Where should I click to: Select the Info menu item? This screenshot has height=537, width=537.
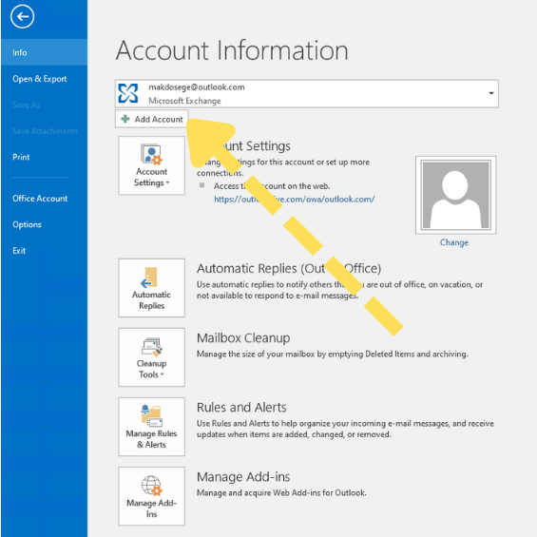point(44,52)
